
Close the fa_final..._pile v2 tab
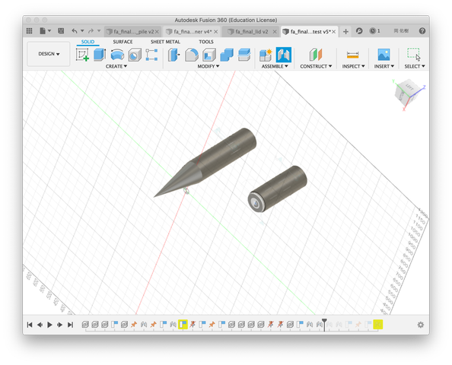[x=157, y=32]
